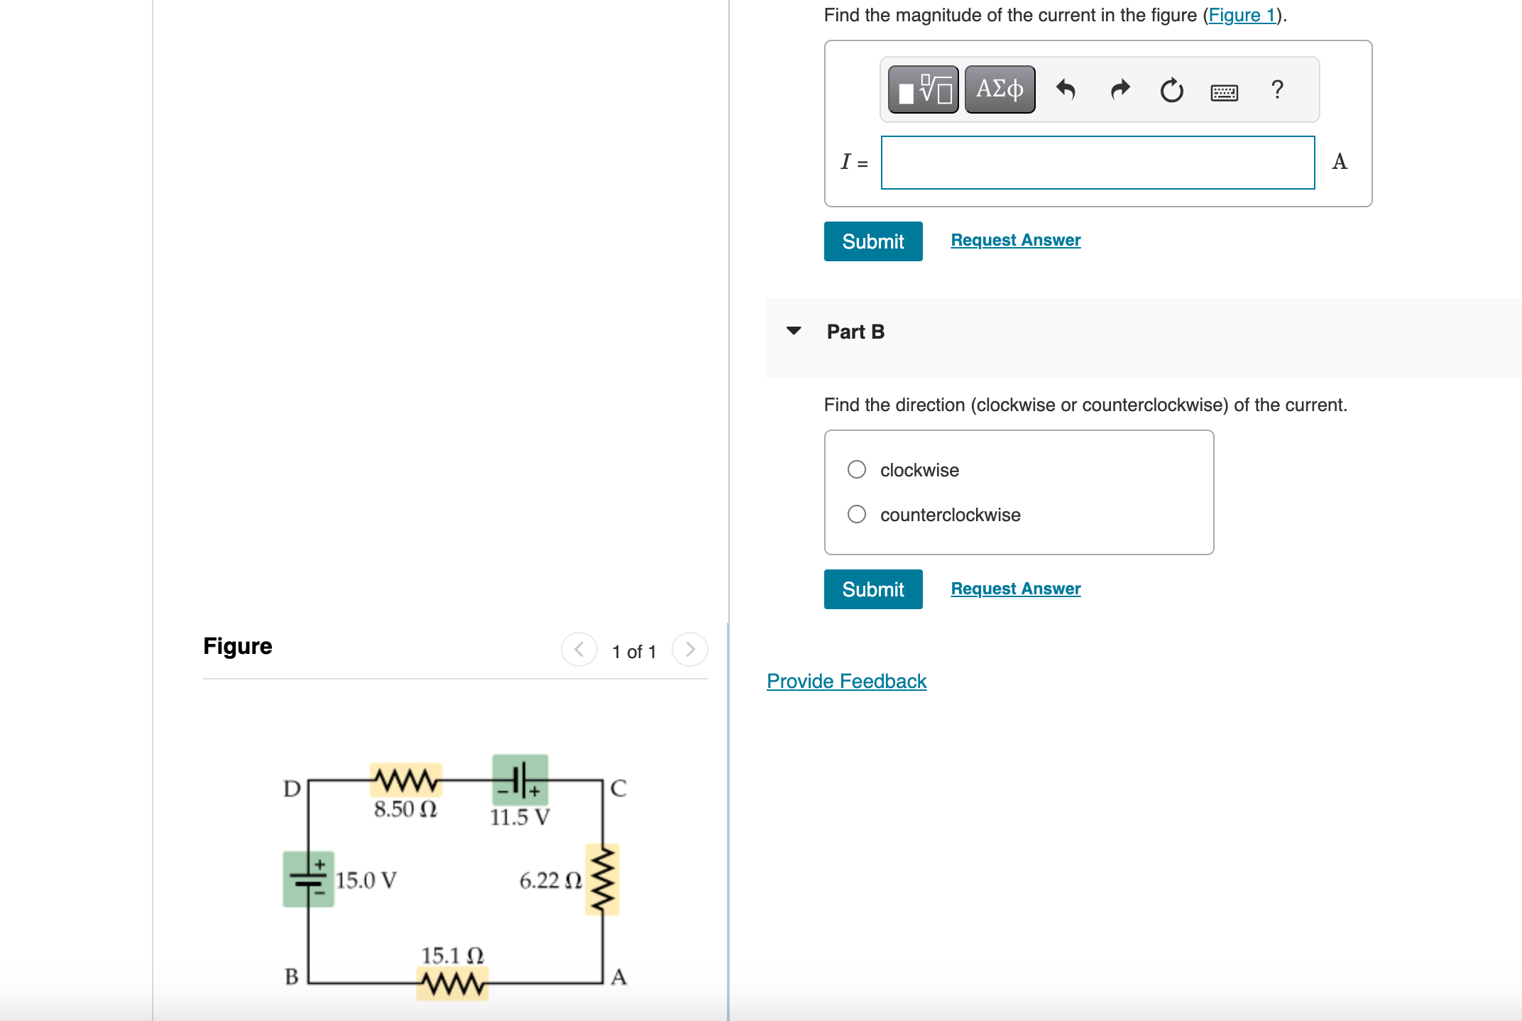Request Answer for the current magnitude
The height and width of the screenshot is (1021, 1522).
point(1014,239)
